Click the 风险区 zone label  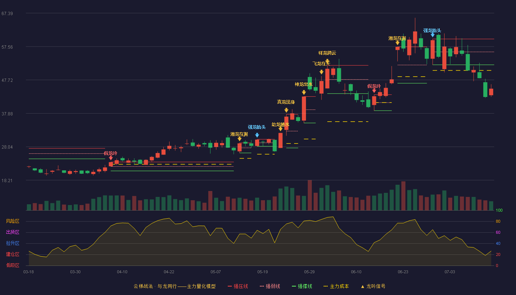pyautogui.click(x=13, y=221)
